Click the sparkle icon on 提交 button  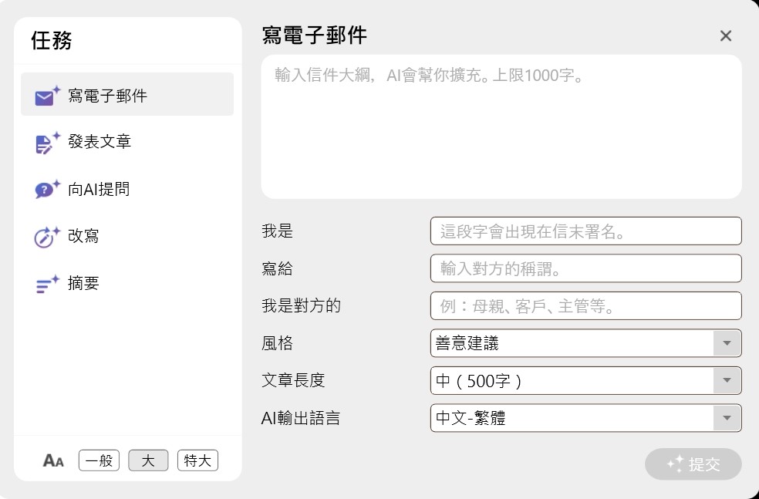675,464
